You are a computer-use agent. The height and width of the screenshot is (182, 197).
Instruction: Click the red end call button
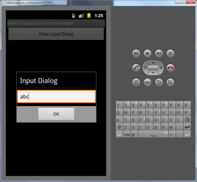click(x=170, y=68)
